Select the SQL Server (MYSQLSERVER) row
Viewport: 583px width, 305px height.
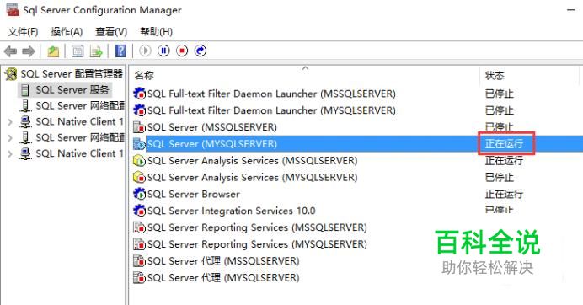click(212, 143)
